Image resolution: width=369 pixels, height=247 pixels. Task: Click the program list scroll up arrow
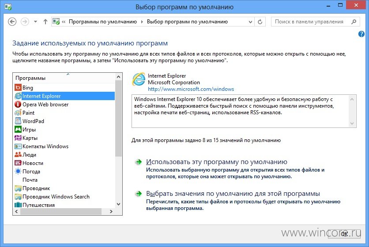[x=119, y=77]
